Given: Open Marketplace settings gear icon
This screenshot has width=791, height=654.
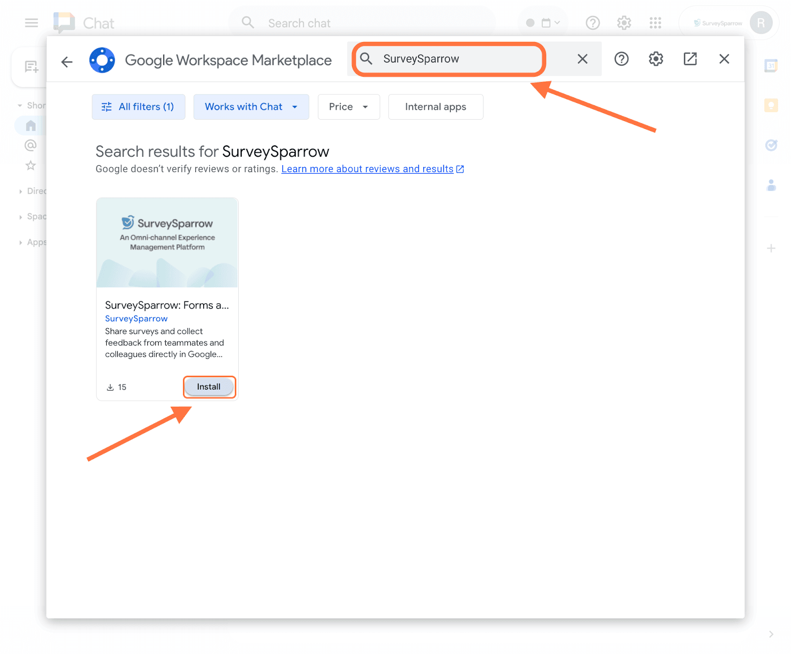Looking at the screenshot, I should click(656, 59).
